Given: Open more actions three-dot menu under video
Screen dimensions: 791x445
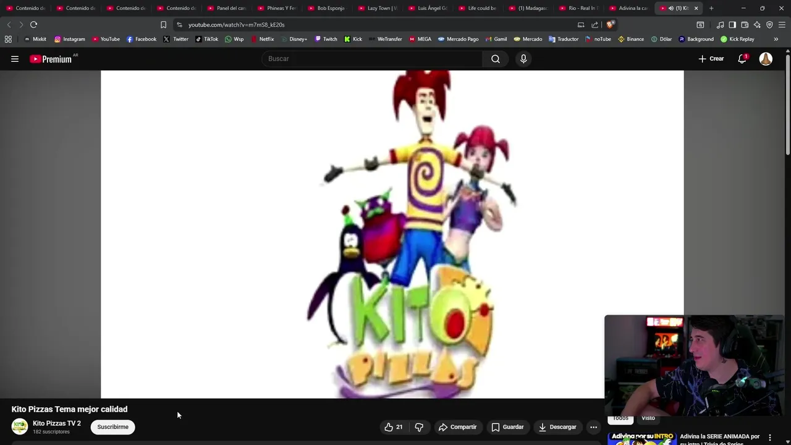Looking at the screenshot, I should pos(593,427).
